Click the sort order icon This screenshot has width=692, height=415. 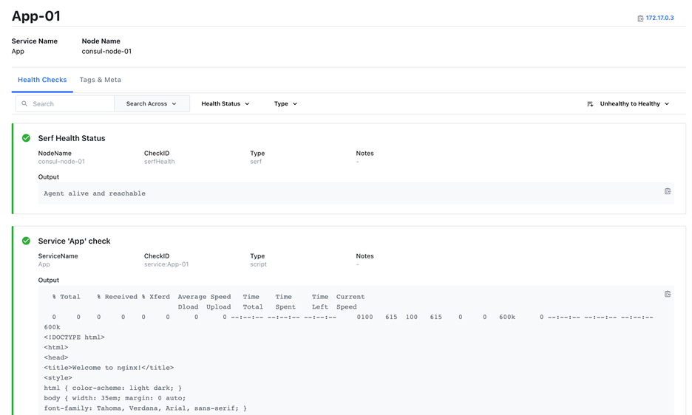point(590,104)
